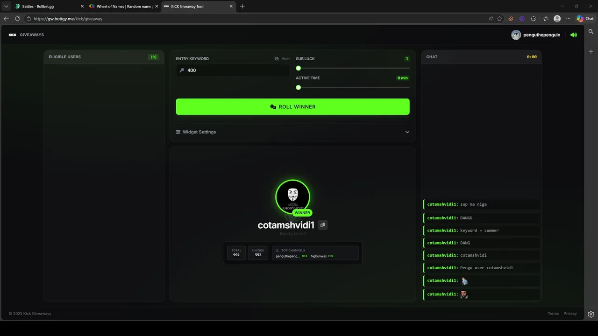Click the chat timer 0:00

click(x=532, y=57)
